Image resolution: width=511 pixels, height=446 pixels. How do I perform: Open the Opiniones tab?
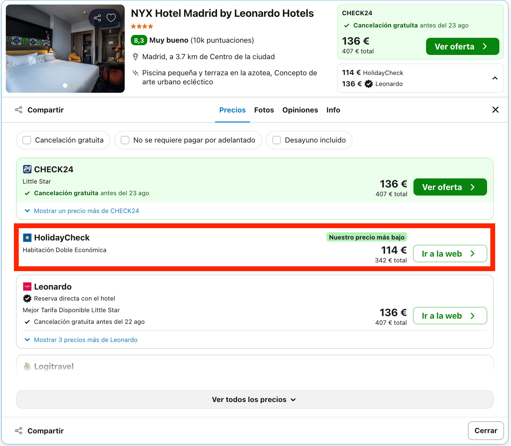click(x=300, y=110)
